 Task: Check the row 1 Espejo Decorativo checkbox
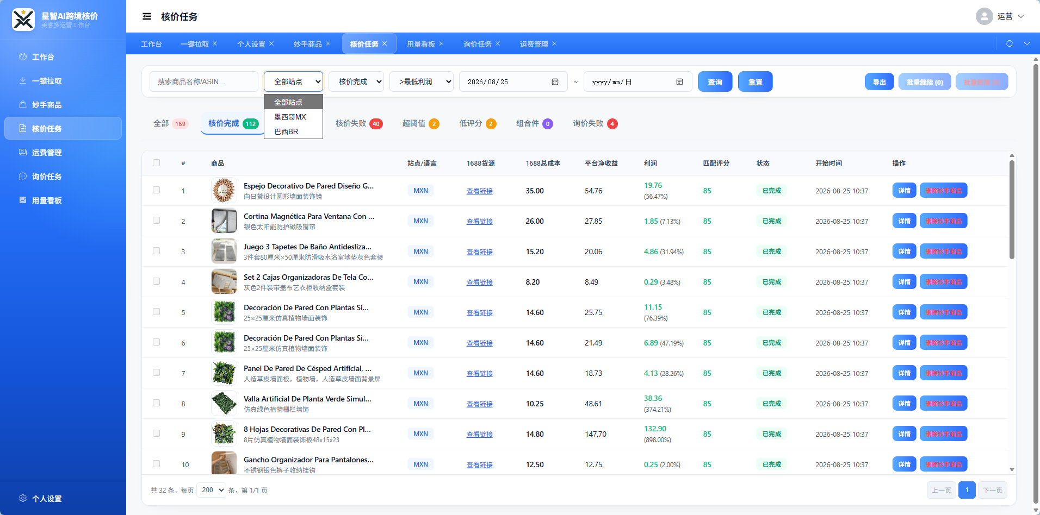157,190
